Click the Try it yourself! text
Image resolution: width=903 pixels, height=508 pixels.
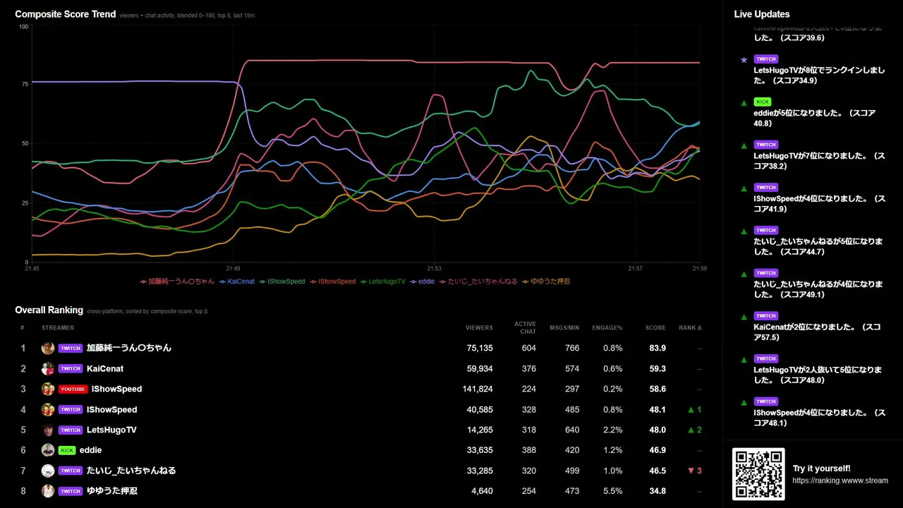pos(821,468)
